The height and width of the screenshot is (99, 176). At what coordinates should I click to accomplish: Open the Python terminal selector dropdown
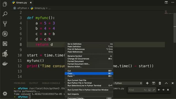(128, 83)
